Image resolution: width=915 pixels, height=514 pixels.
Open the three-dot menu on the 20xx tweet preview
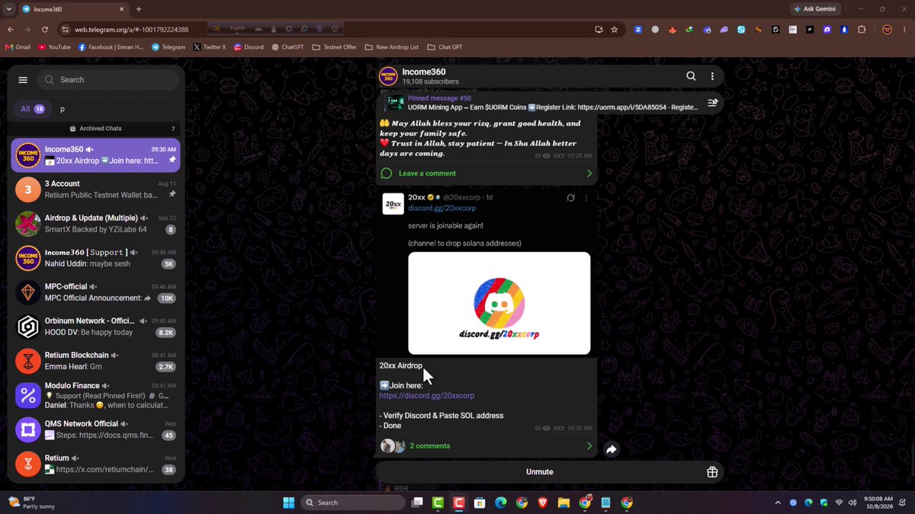[x=586, y=198]
